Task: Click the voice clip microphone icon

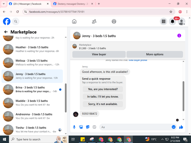Action: tap(74, 127)
